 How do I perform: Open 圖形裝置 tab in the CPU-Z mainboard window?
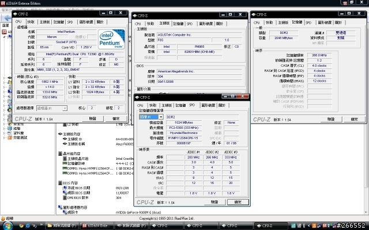[206, 24]
